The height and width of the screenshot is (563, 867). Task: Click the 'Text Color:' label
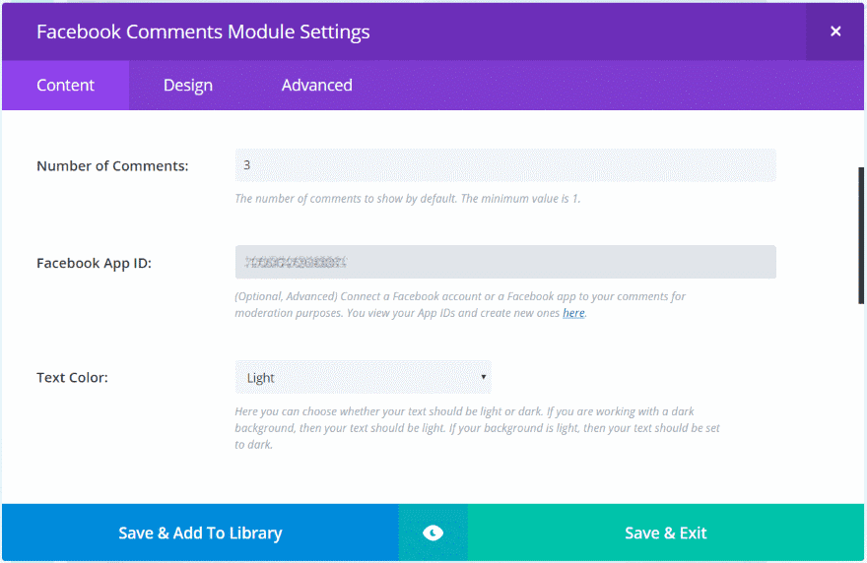tap(73, 377)
